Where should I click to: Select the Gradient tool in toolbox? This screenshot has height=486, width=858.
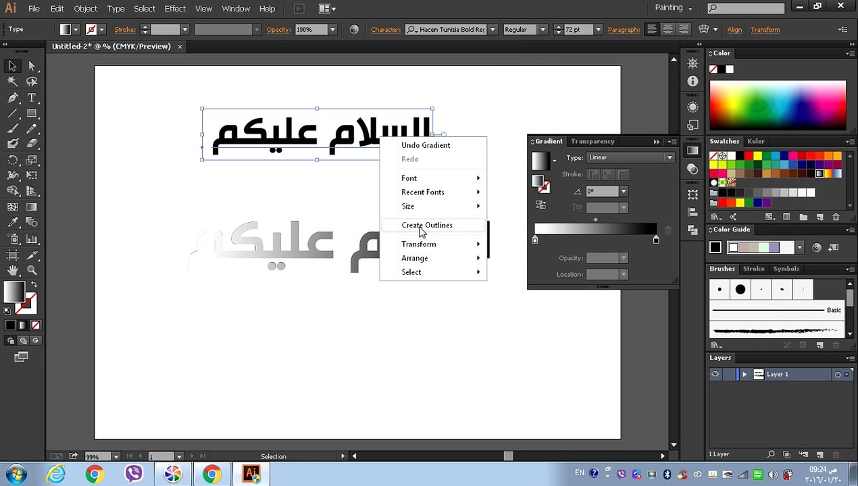point(32,207)
